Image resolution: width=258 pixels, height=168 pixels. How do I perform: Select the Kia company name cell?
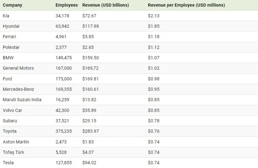pos(6,16)
